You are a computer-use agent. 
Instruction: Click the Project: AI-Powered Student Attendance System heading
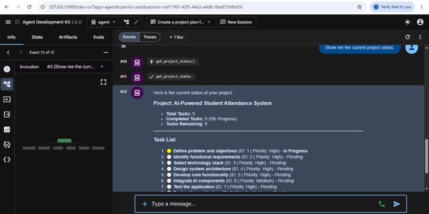click(212, 103)
